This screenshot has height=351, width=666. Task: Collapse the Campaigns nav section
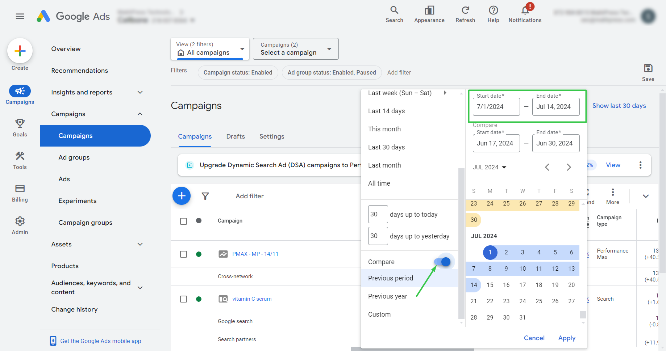tap(140, 114)
